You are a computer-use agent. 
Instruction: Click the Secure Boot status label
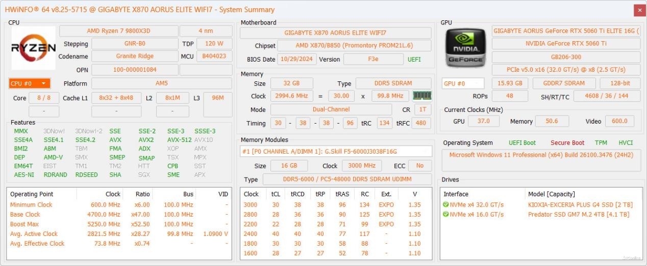coord(567,143)
